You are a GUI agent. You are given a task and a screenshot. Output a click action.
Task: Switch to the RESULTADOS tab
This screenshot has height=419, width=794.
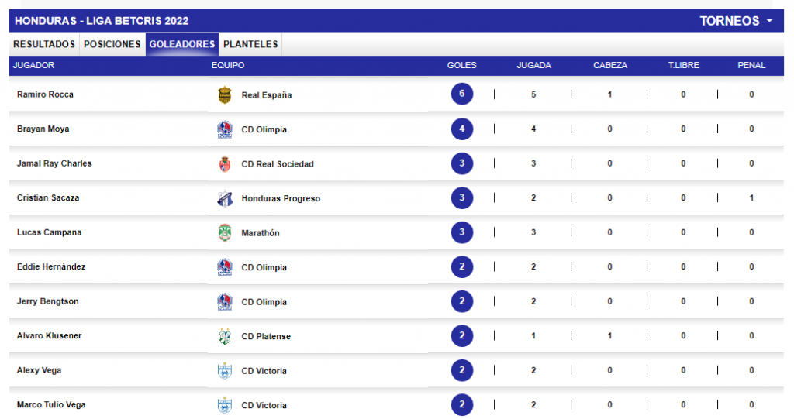point(44,44)
